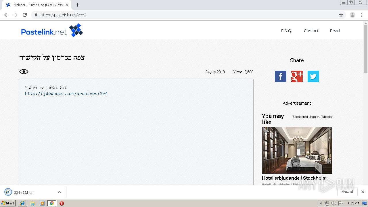Open Hotellerbjudande Stockholm ad link

click(294, 178)
